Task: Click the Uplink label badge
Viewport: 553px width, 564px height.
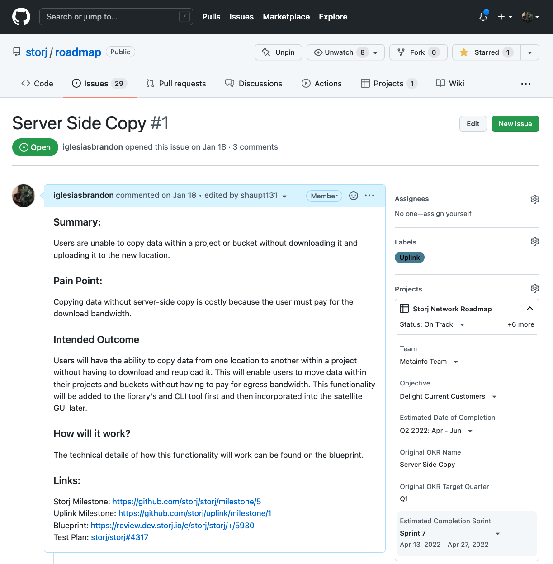Action: click(x=410, y=258)
